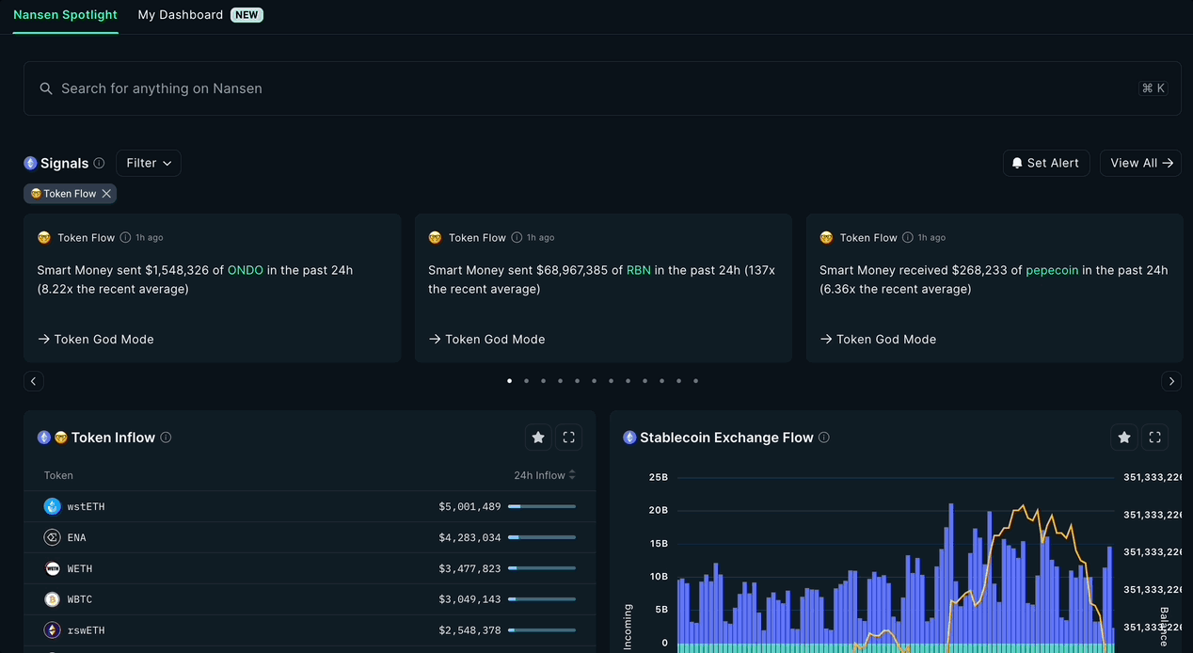Open Token God Mode from the ONDO card
The width and height of the screenshot is (1193, 653).
click(x=95, y=339)
